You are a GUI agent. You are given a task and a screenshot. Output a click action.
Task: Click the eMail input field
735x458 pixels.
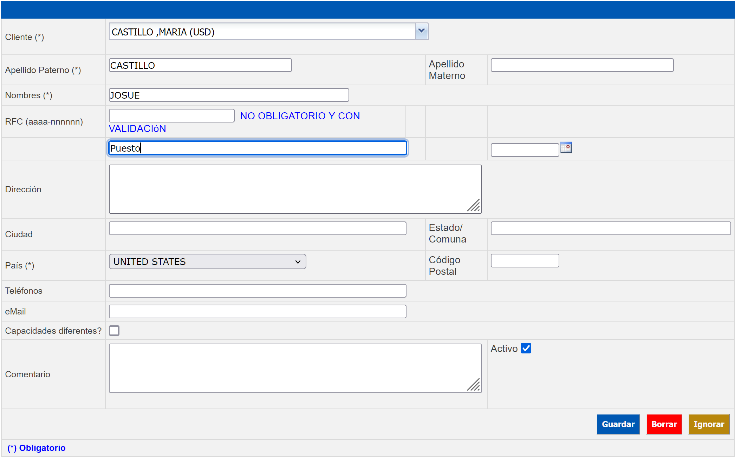click(258, 311)
